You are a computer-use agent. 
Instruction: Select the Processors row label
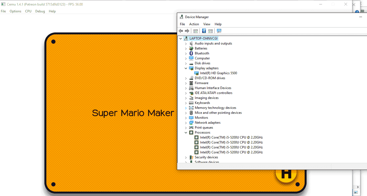coord(203,132)
